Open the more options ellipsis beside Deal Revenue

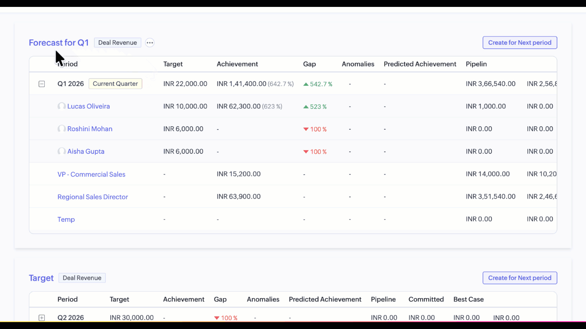[150, 43]
